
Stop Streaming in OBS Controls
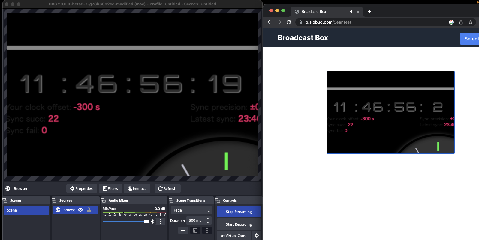(x=239, y=212)
